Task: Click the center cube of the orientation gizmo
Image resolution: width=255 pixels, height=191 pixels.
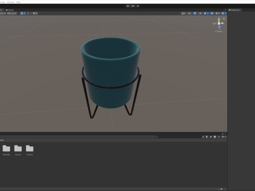Action: tap(219, 23)
